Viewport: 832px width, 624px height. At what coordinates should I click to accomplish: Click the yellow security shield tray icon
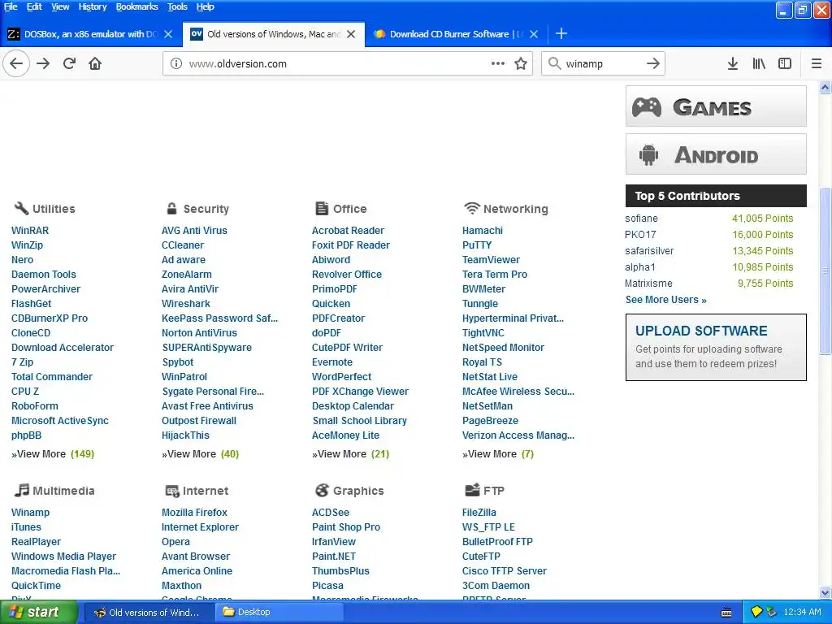click(756, 612)
